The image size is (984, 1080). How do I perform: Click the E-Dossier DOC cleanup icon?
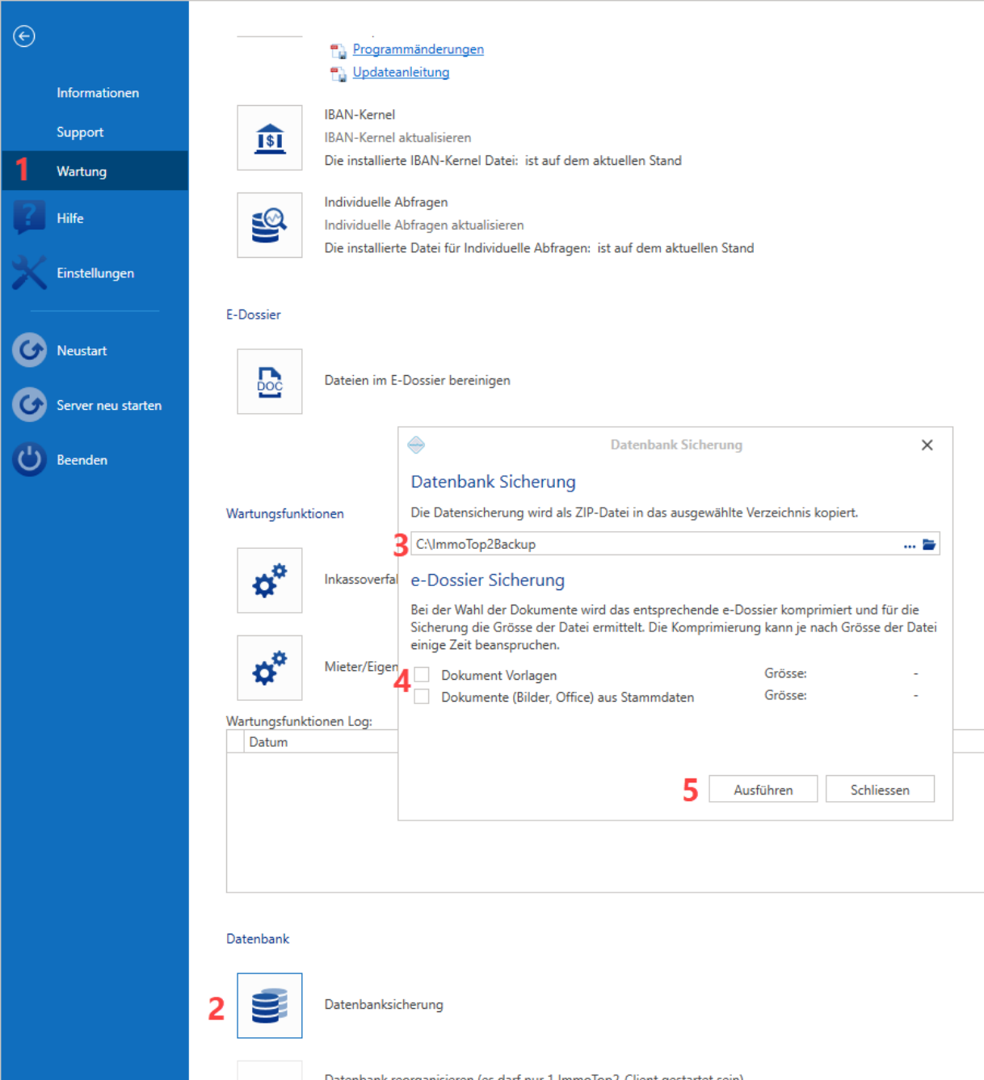[x=270, y=382]
